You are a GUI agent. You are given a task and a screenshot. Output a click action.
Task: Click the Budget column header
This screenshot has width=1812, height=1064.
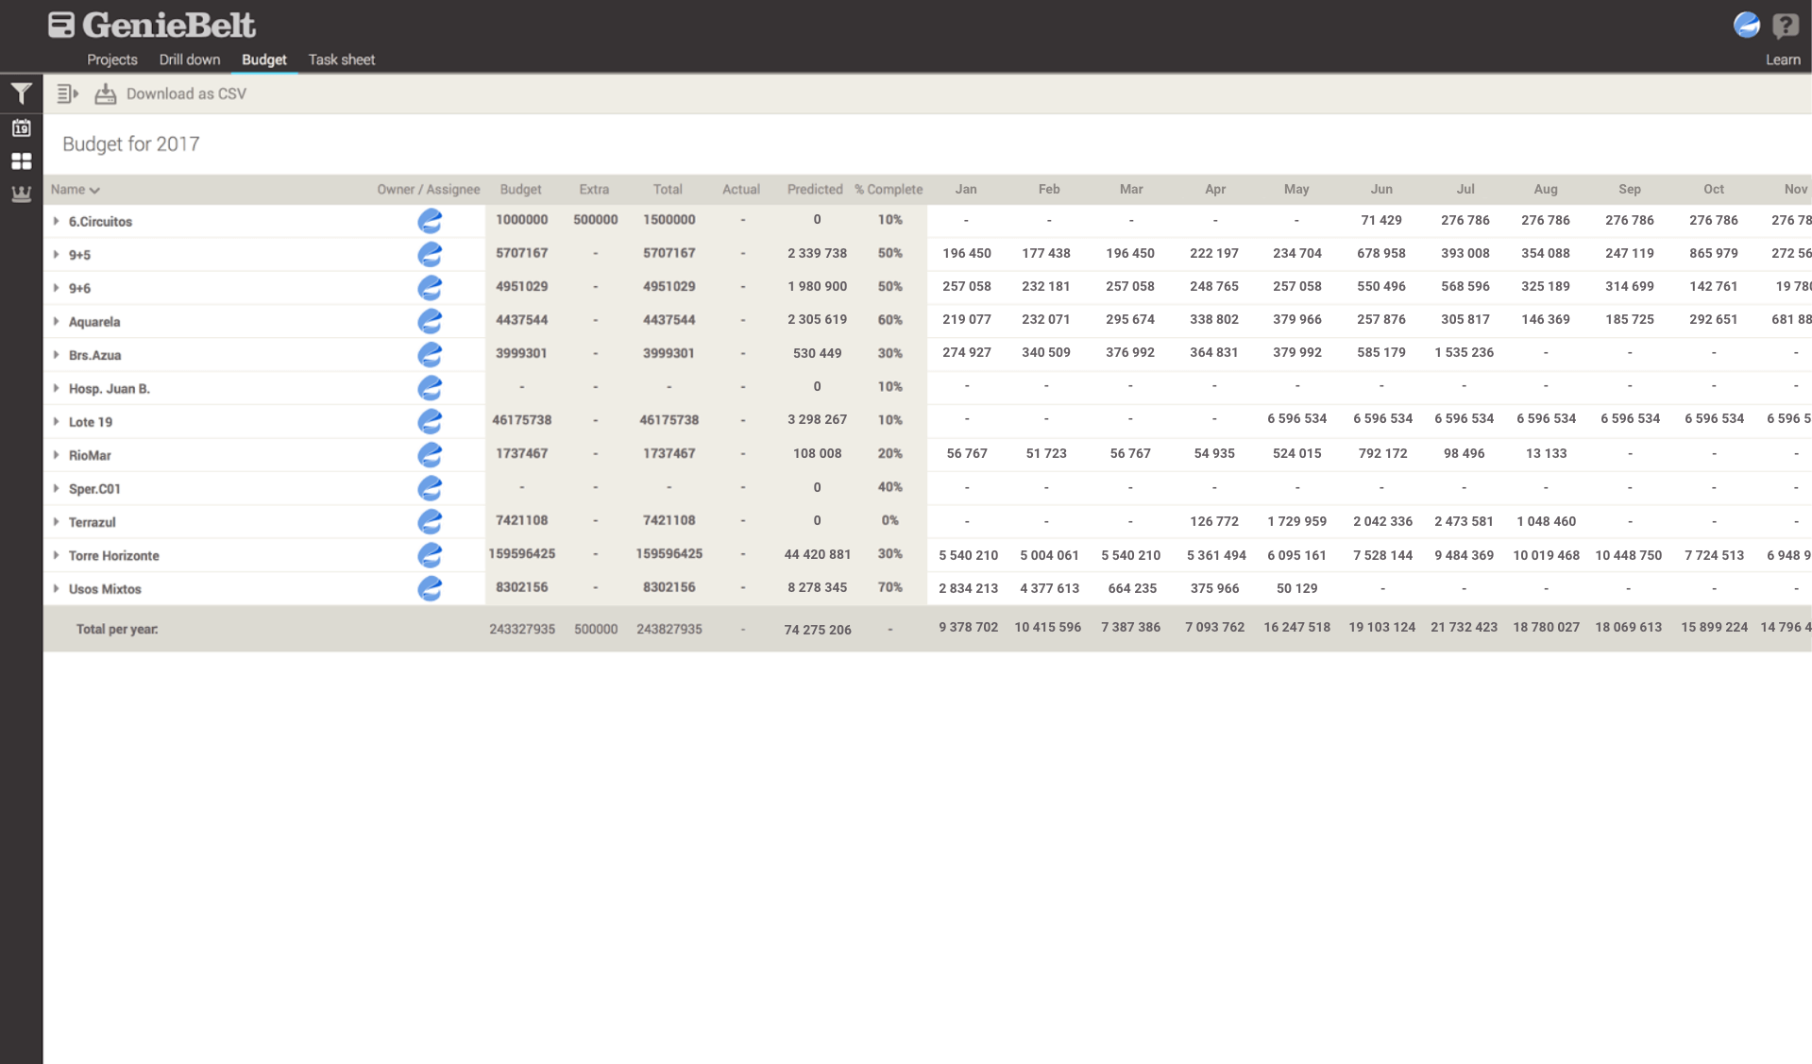pyautogui.click(x=520, y=189)
